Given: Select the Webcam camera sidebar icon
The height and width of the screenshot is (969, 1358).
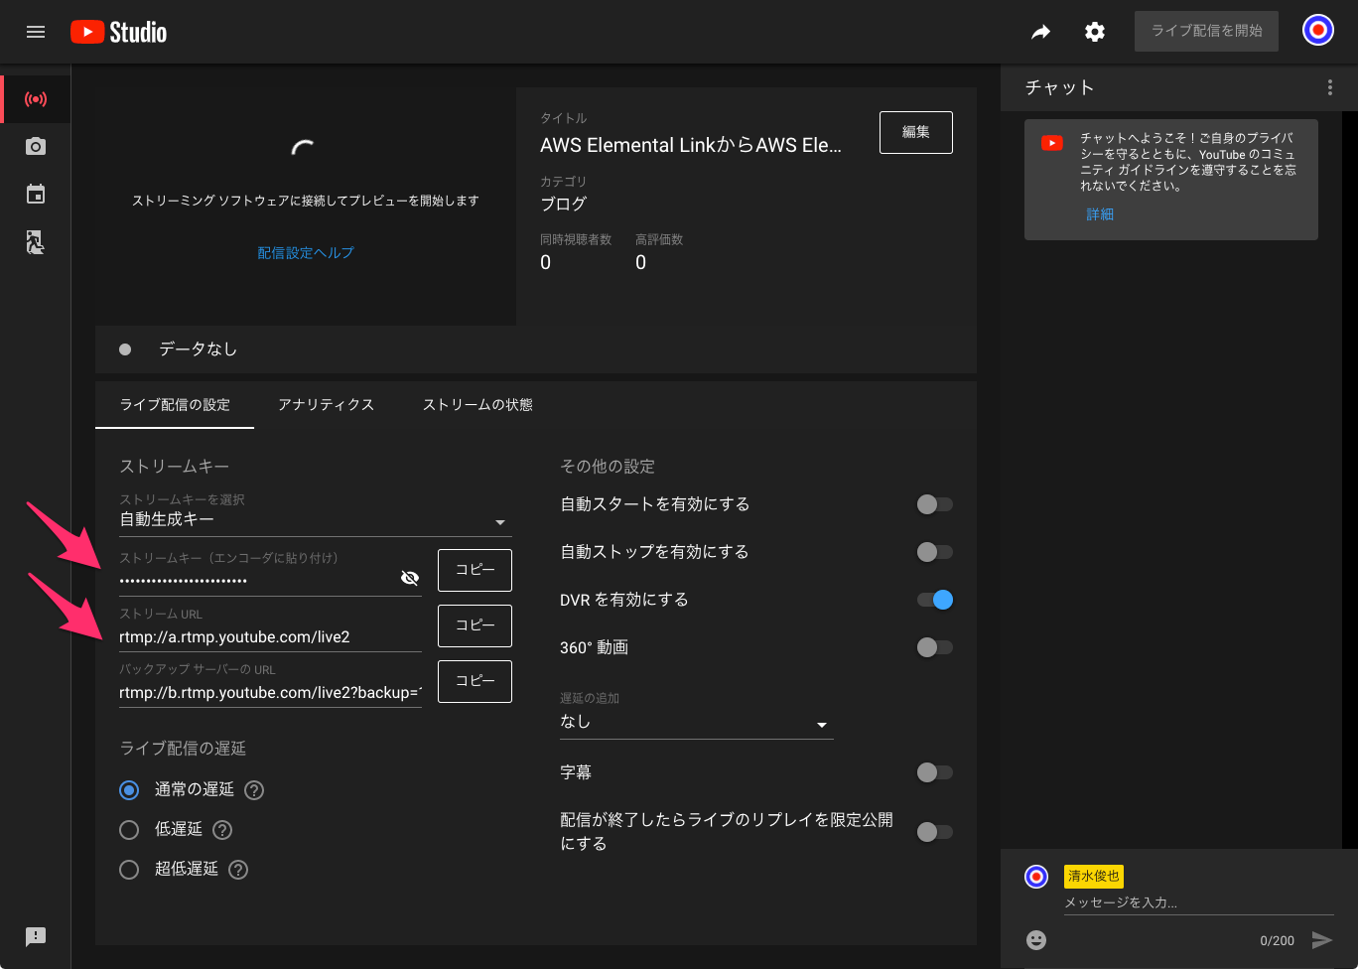Looking at the screenshot, I should 36,147.
